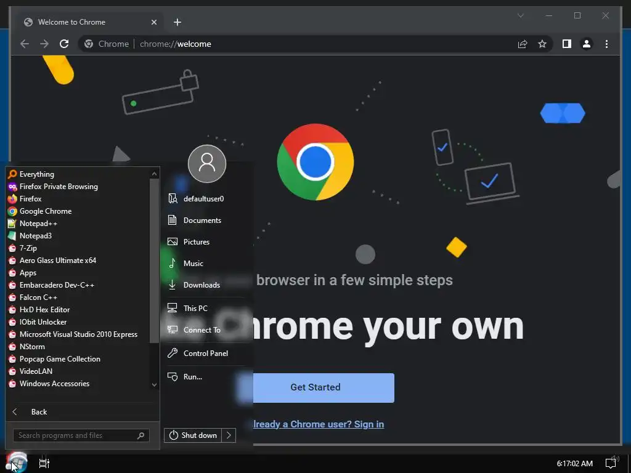The width and height of the screenshot is (631, 473).
Task: Open a new tab with plus button
Action: pos(177,22)
